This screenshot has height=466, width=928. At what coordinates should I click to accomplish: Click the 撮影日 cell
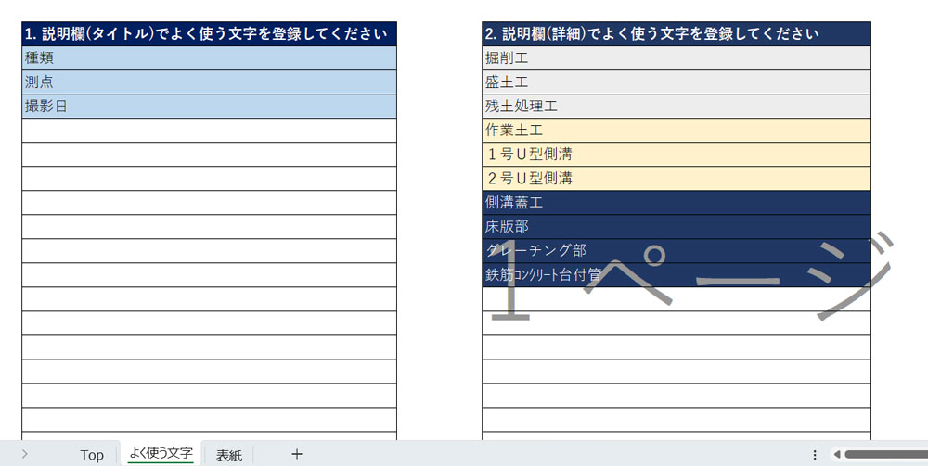tap(209, 107)
